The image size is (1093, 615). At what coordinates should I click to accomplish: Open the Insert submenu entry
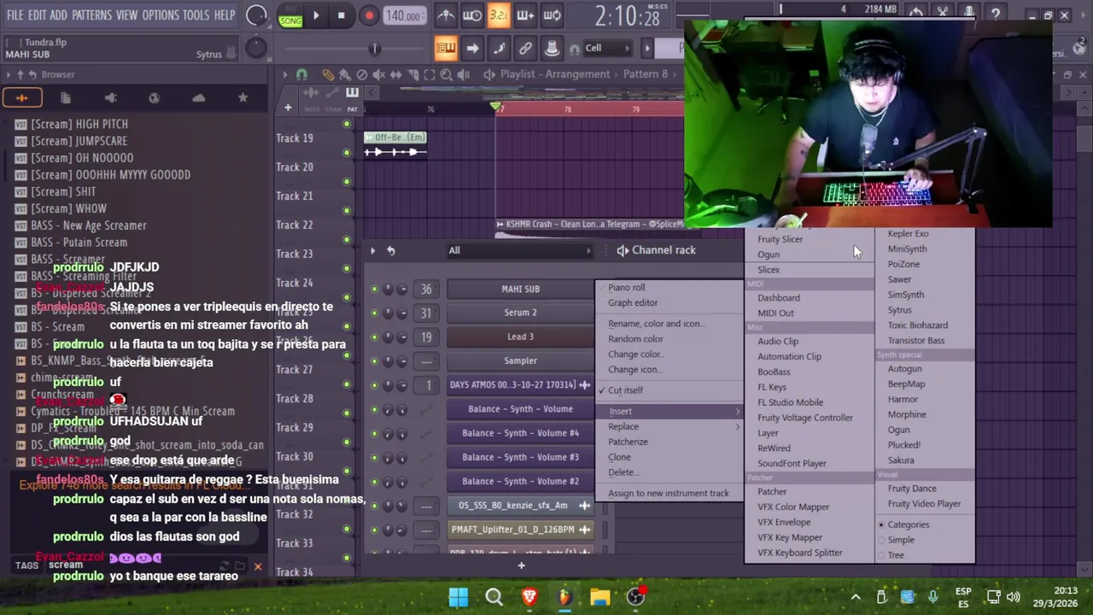point(670,411)
